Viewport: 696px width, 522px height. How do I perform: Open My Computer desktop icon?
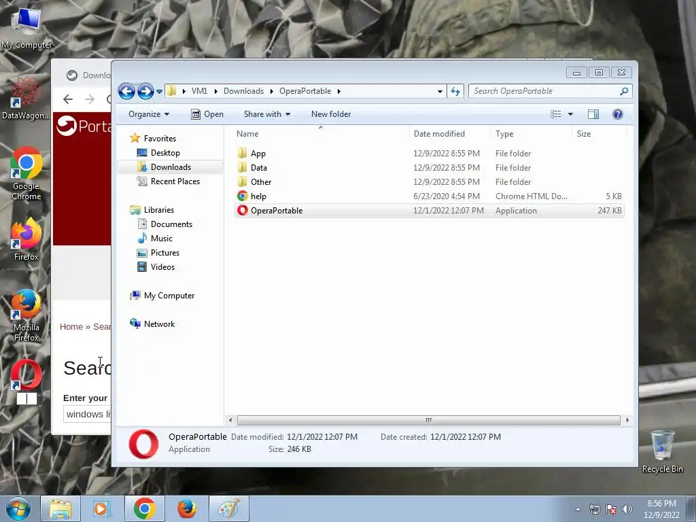[27, 27]
